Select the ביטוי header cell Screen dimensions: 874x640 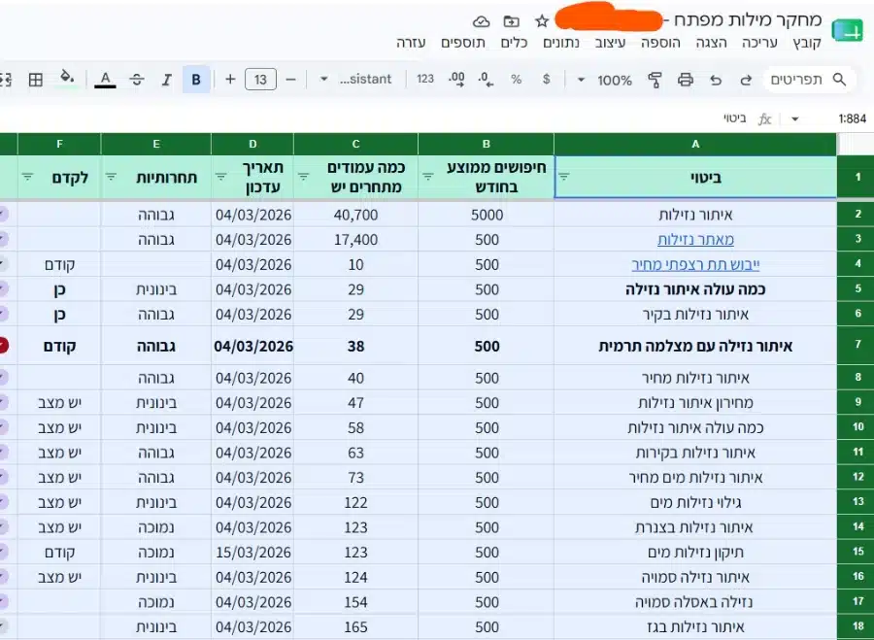pos(695,178)
